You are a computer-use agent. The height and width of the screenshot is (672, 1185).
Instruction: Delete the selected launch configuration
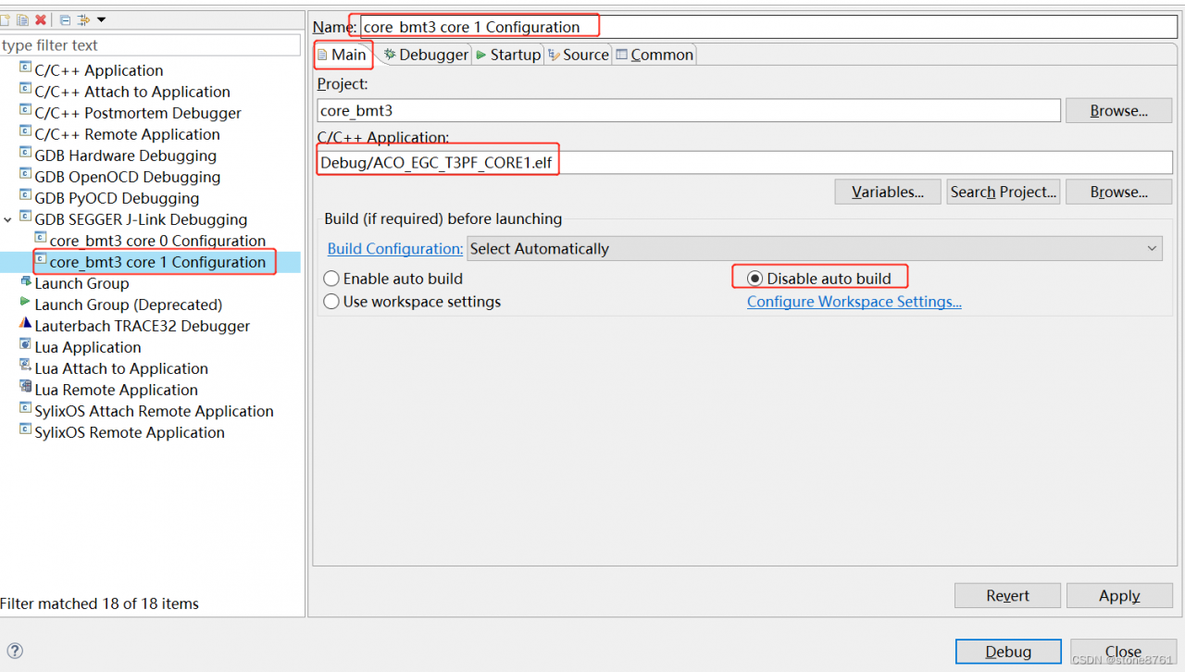coord(41,19)
